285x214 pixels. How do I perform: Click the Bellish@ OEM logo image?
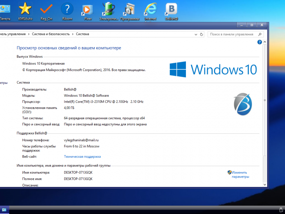(x=243, y=104)
